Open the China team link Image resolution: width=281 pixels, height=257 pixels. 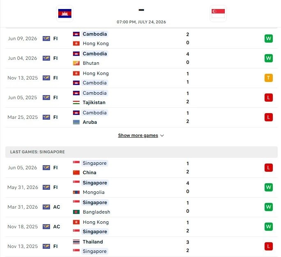tap(89, 173)
